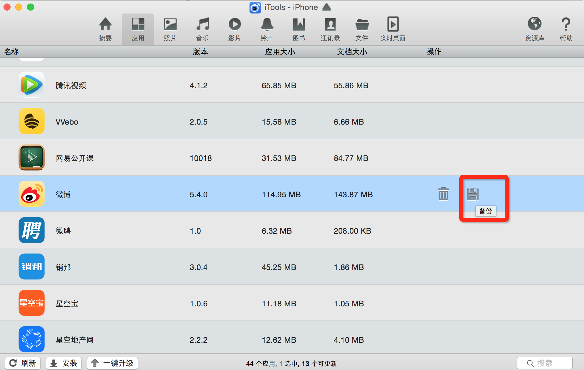
Task: Delete 微博 using the trash icon
Action: [443, 194]
